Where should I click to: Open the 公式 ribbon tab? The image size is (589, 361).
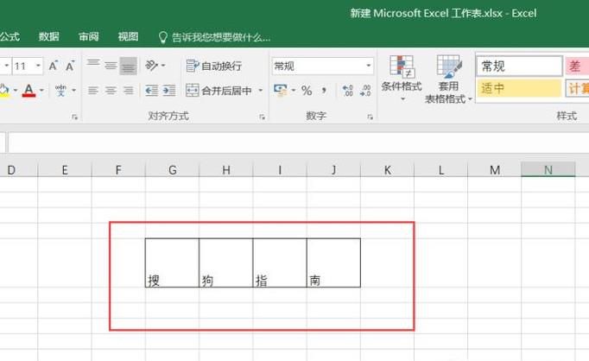coord(10,36)
